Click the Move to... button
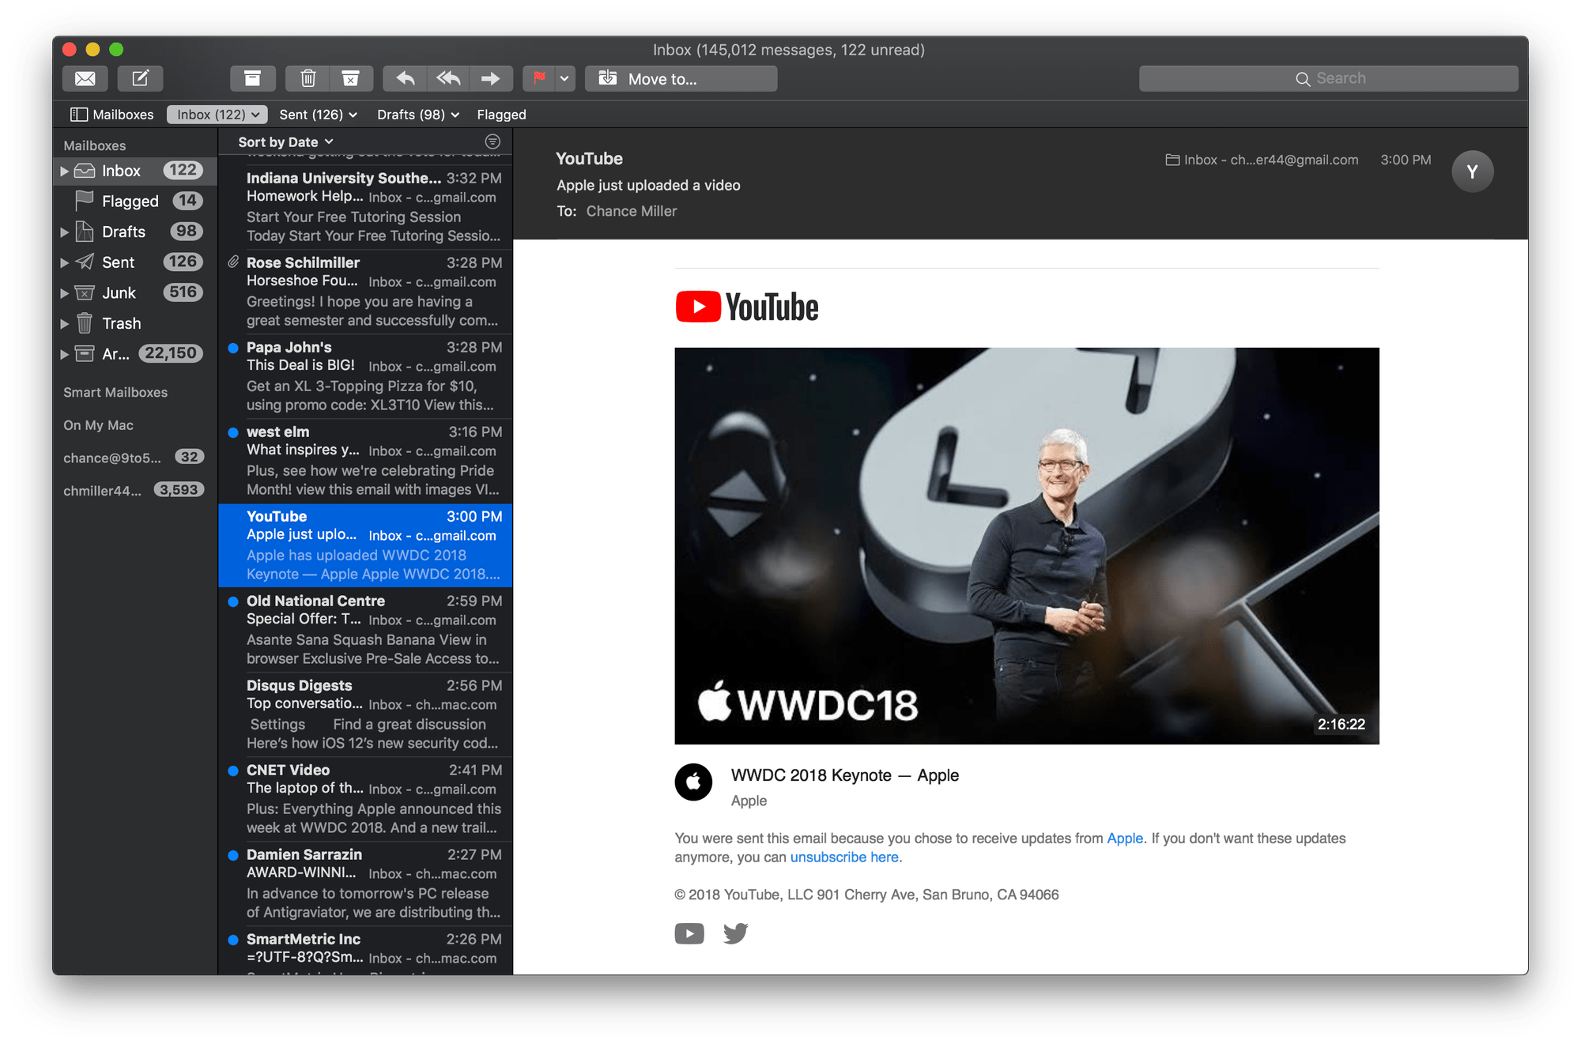This screenshot has width=1581, height=1044. (x=681, y=78)
